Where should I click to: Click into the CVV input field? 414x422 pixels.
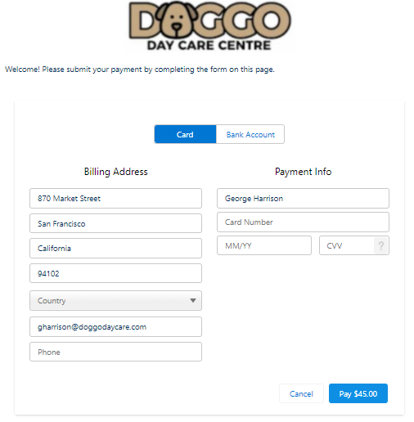pos(347,245)
